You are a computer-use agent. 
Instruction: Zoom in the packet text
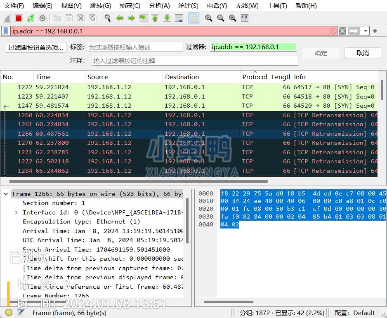coord(209,18)
